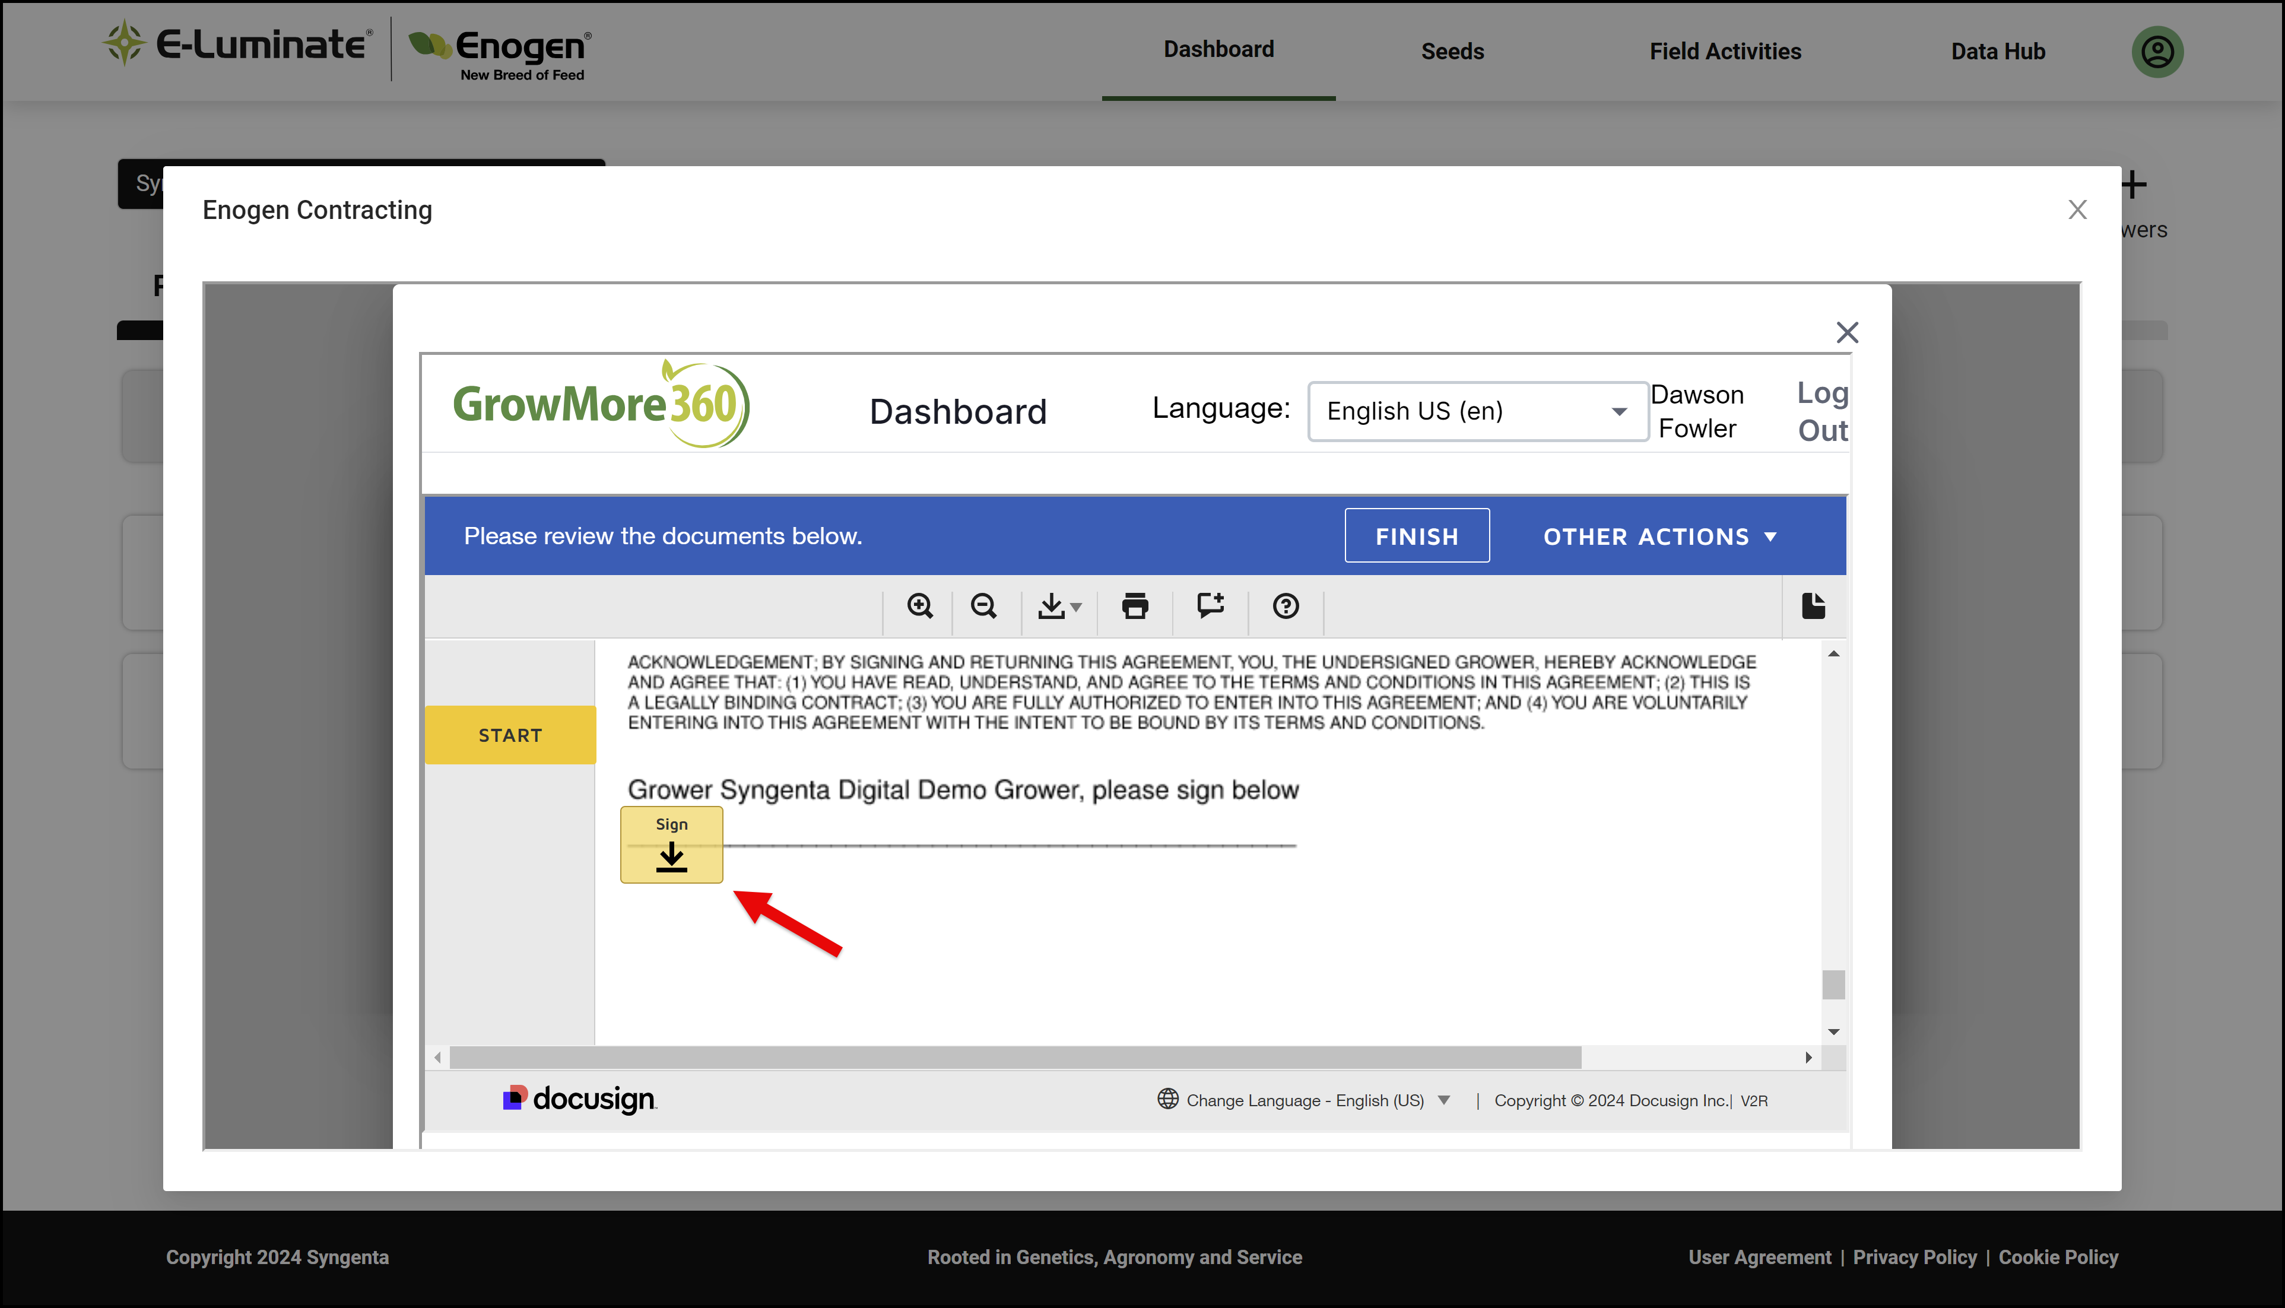Open the Seeds navigation tab
The image size is (2285, 1308).
pyautogui.click(x=1452, y=51)
